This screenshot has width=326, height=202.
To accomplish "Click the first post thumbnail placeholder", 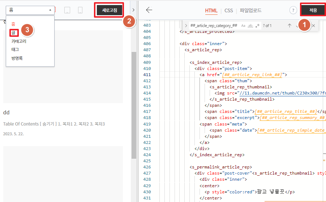I will tap(63, 67).
